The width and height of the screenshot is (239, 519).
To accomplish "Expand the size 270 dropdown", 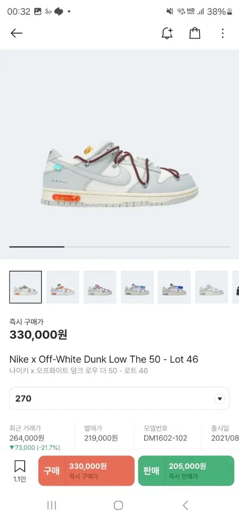I will point(119,398).
